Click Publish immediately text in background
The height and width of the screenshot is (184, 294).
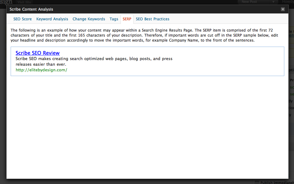pyautogui.click(x=277, y=182)
